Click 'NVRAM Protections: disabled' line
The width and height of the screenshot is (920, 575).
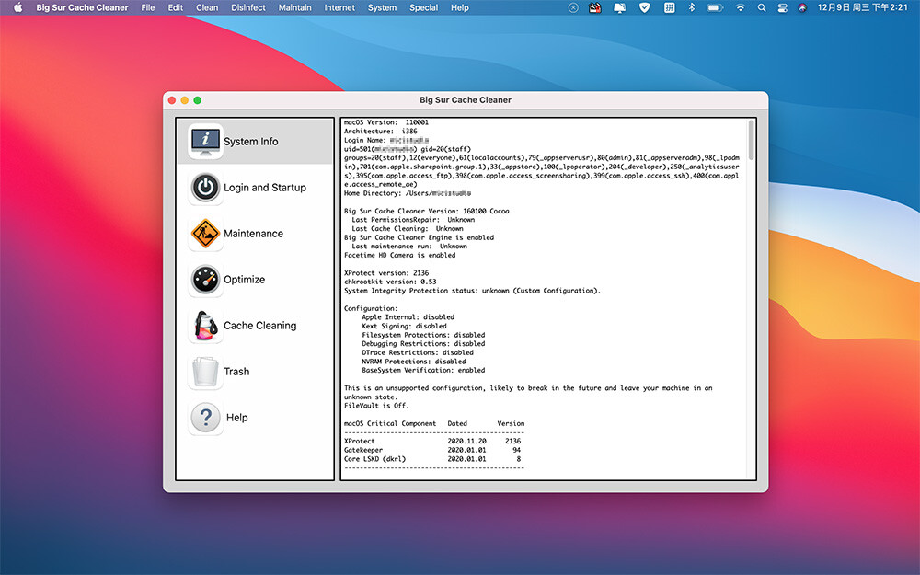(x=414, y=362)
